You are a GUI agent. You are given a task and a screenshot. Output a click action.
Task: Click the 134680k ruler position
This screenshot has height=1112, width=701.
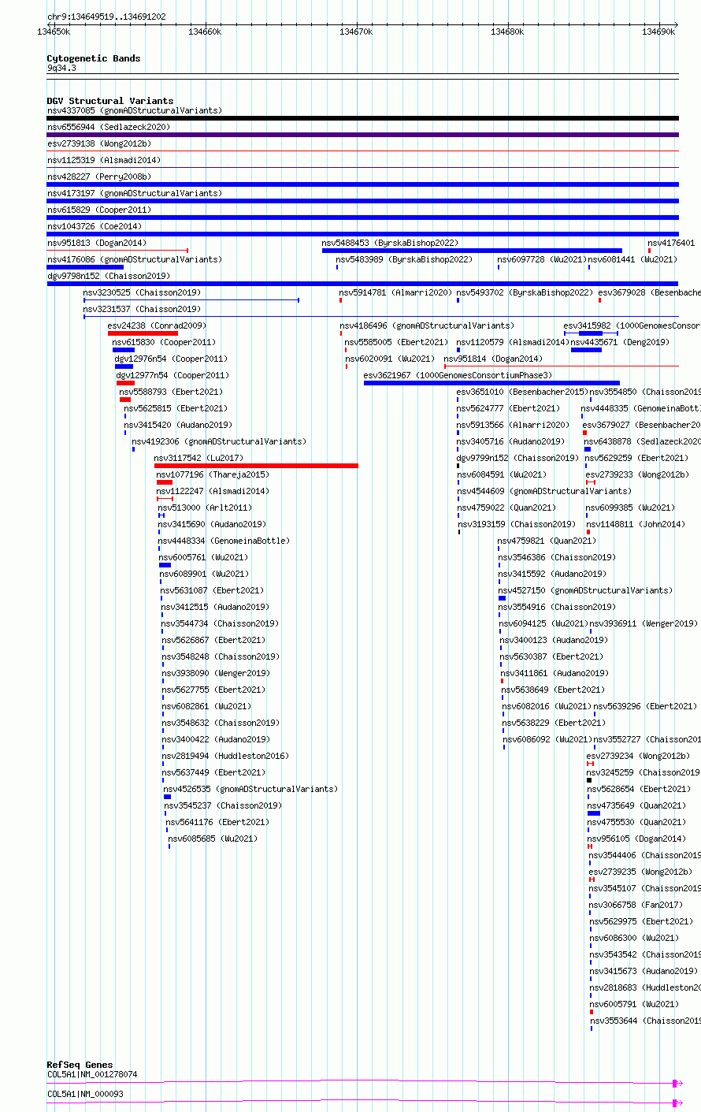507,32
